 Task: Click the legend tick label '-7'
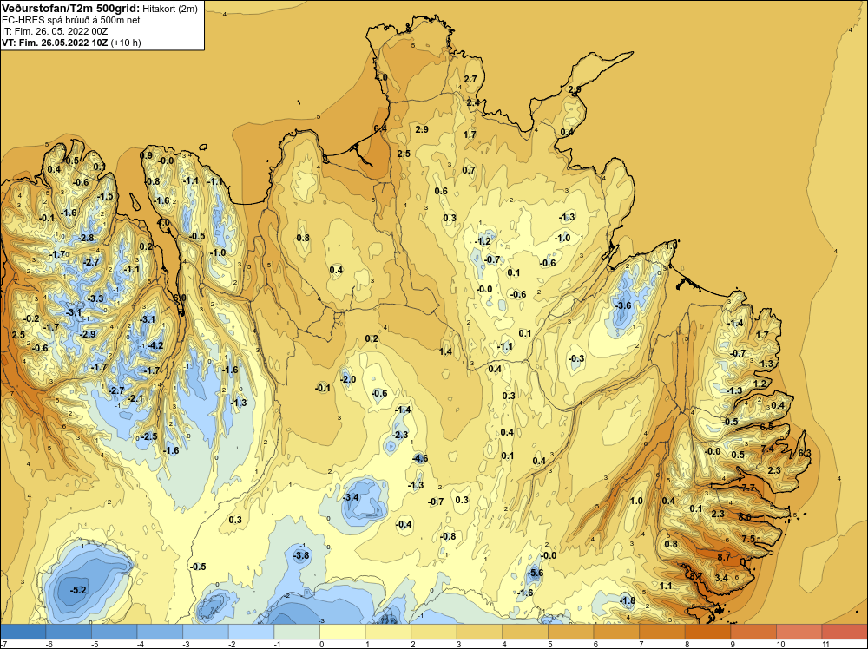point(3,644)
